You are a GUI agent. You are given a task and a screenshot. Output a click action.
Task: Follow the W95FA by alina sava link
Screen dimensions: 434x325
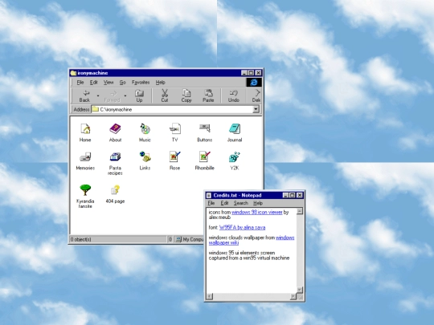point(242,227)
